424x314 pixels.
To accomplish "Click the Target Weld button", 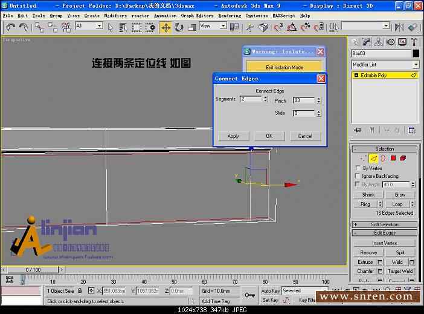I will [400, 271].
